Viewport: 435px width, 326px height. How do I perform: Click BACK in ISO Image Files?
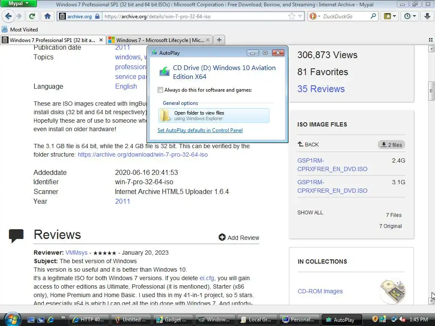point(308,144)
